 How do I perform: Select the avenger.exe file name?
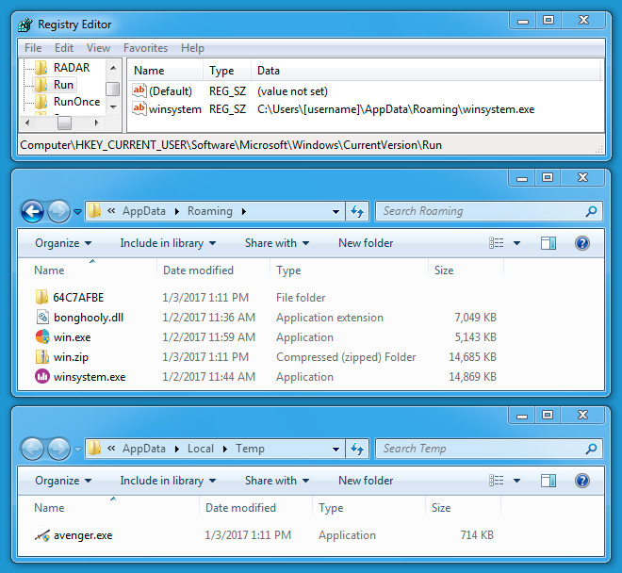tap(83, 535)
